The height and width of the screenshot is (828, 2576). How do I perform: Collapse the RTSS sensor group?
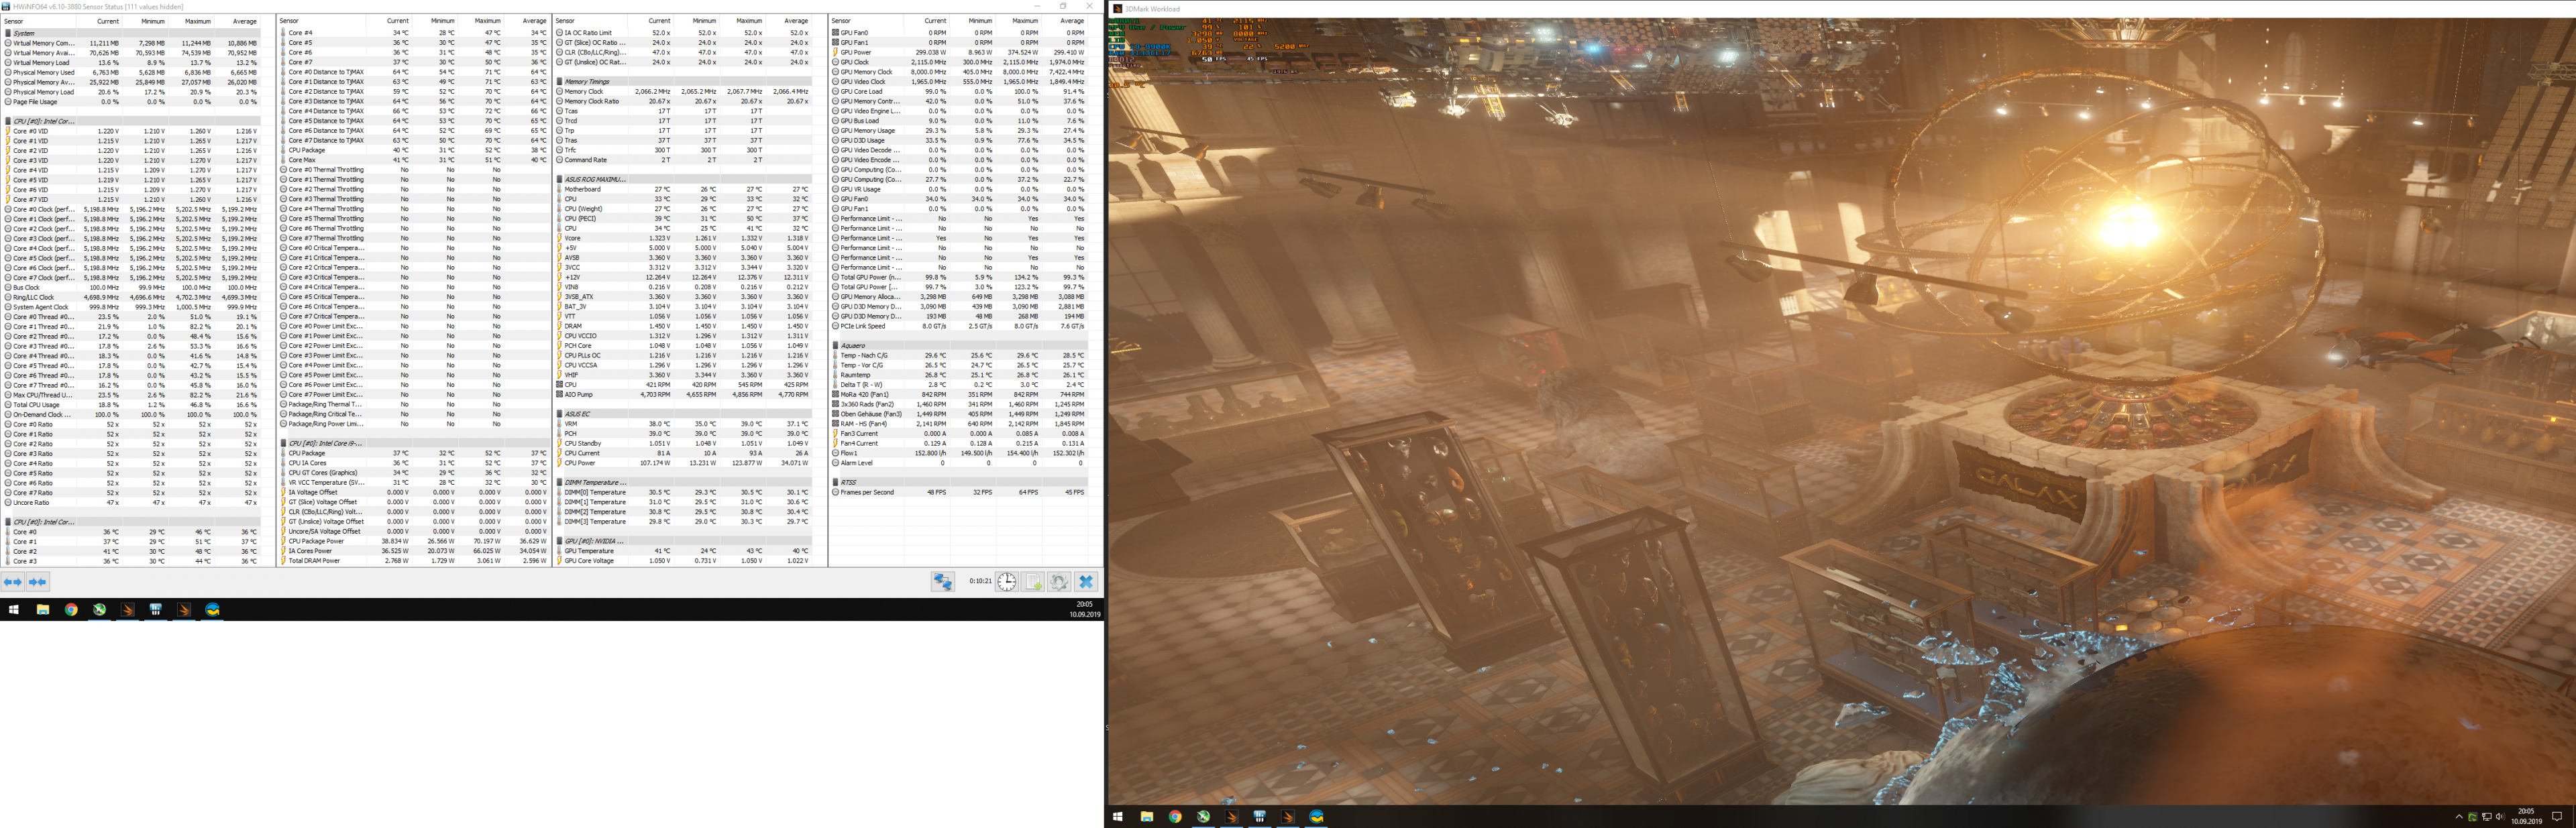click(x=848, y=482)
